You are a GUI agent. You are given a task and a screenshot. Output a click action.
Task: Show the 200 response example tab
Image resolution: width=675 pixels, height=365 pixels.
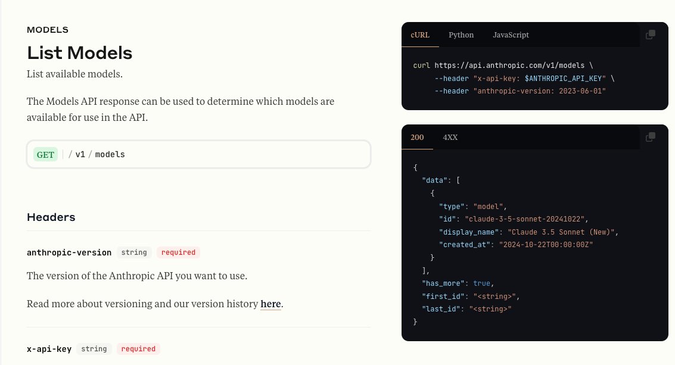(x=417, y=138)
